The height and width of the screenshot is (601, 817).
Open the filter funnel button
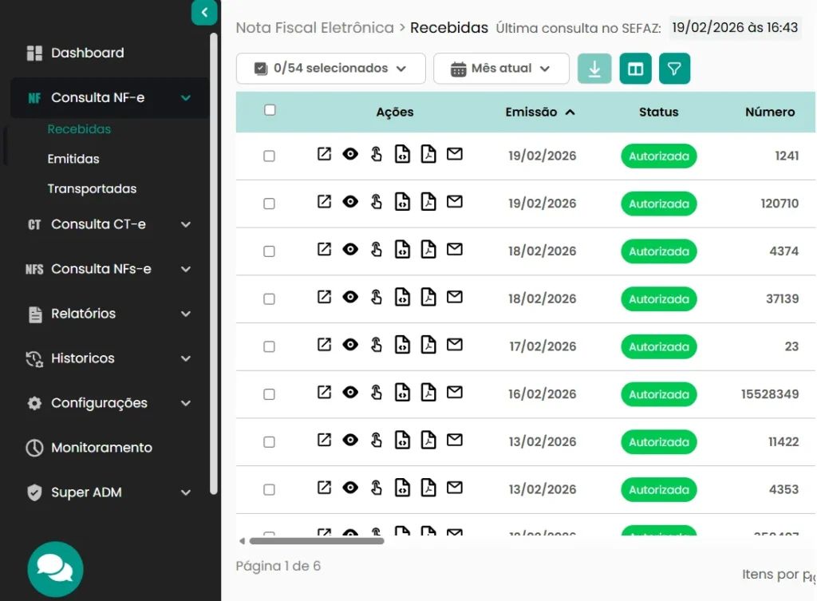pyautogui.click(x=674, y=69)
